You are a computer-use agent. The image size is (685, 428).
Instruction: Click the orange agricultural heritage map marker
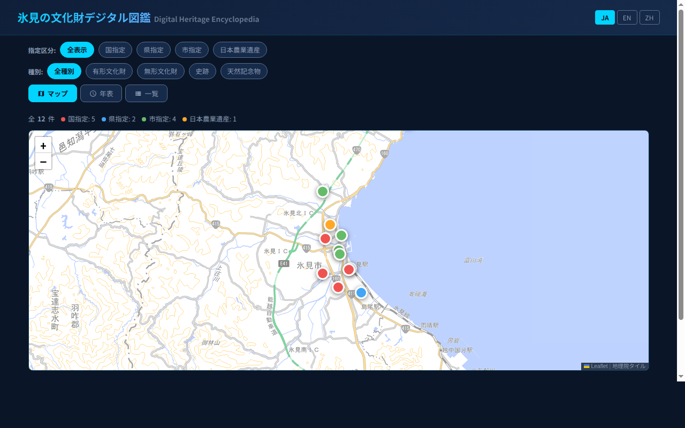(330, 225)
